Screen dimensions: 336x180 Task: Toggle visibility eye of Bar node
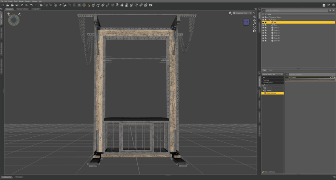263,23
